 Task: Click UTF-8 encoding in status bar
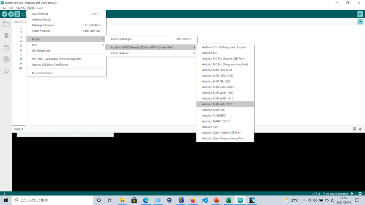tap(316, 194)
